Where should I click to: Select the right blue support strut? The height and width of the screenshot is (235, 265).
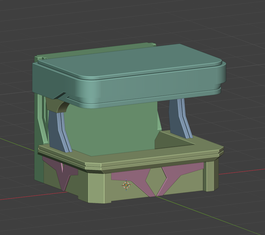[180, 118]
